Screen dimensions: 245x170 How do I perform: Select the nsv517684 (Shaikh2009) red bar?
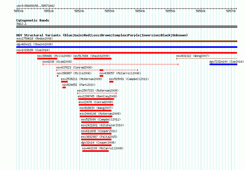[x=92, y=59]
